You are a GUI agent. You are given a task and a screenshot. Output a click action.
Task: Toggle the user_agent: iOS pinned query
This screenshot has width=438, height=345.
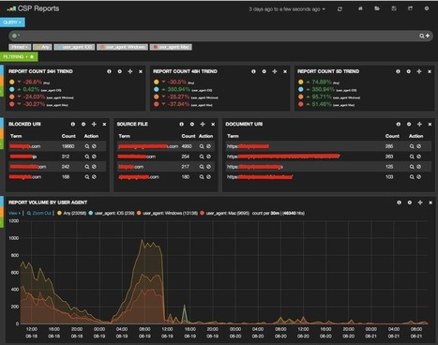(74, 47)
